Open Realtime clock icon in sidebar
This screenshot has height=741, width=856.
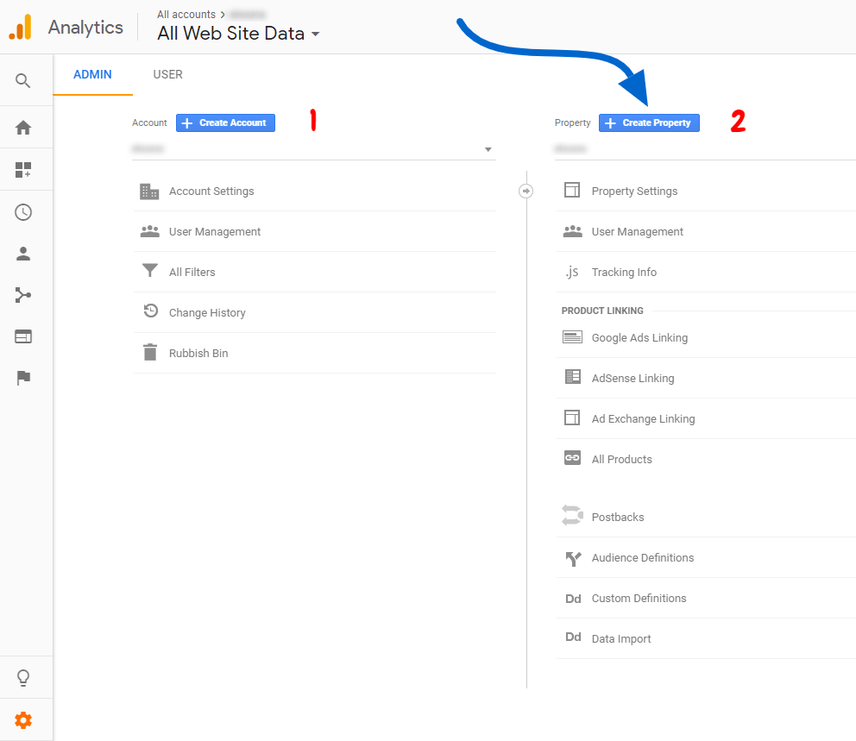coord(23,212)
